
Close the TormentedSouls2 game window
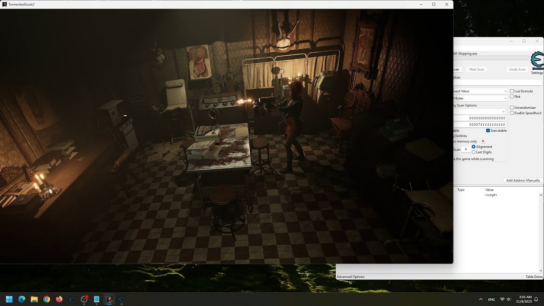[447, 4]
